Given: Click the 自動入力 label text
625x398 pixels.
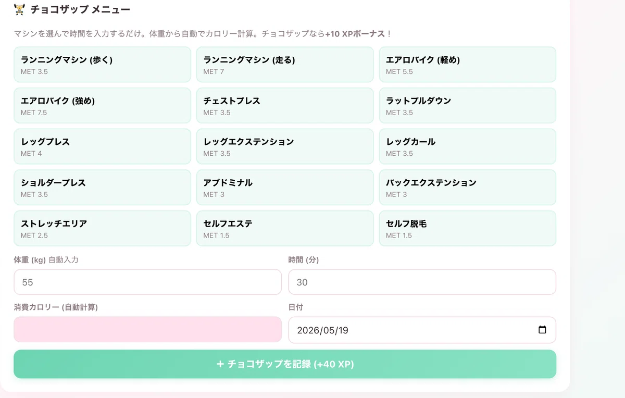Looking at the screenshot, I should pyautogui.click(x=64, y=259).
